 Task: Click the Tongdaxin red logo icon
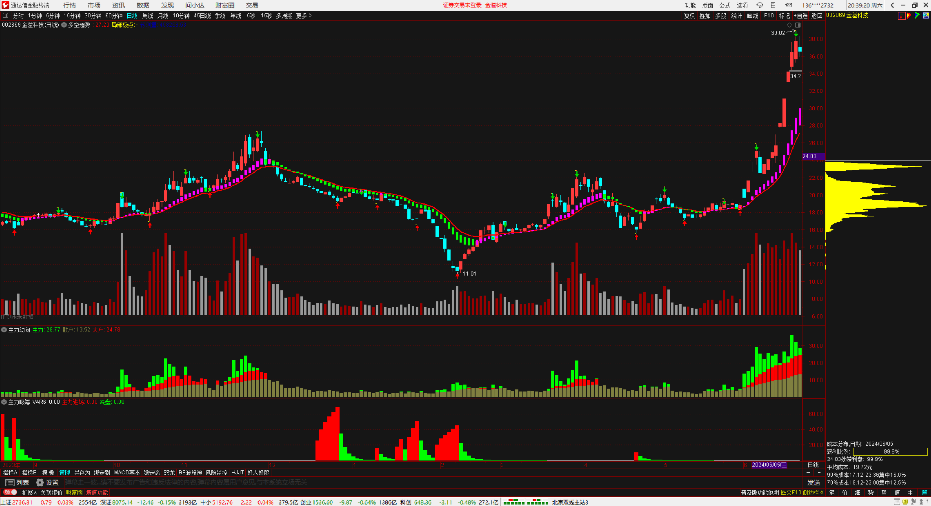point(5,5)
